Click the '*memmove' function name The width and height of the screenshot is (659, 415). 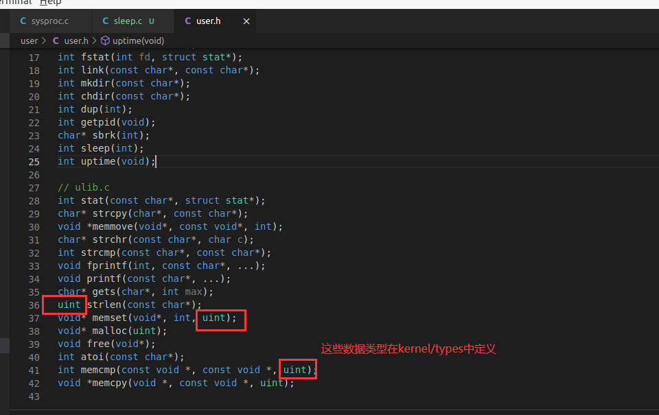[x=110, y=226]
